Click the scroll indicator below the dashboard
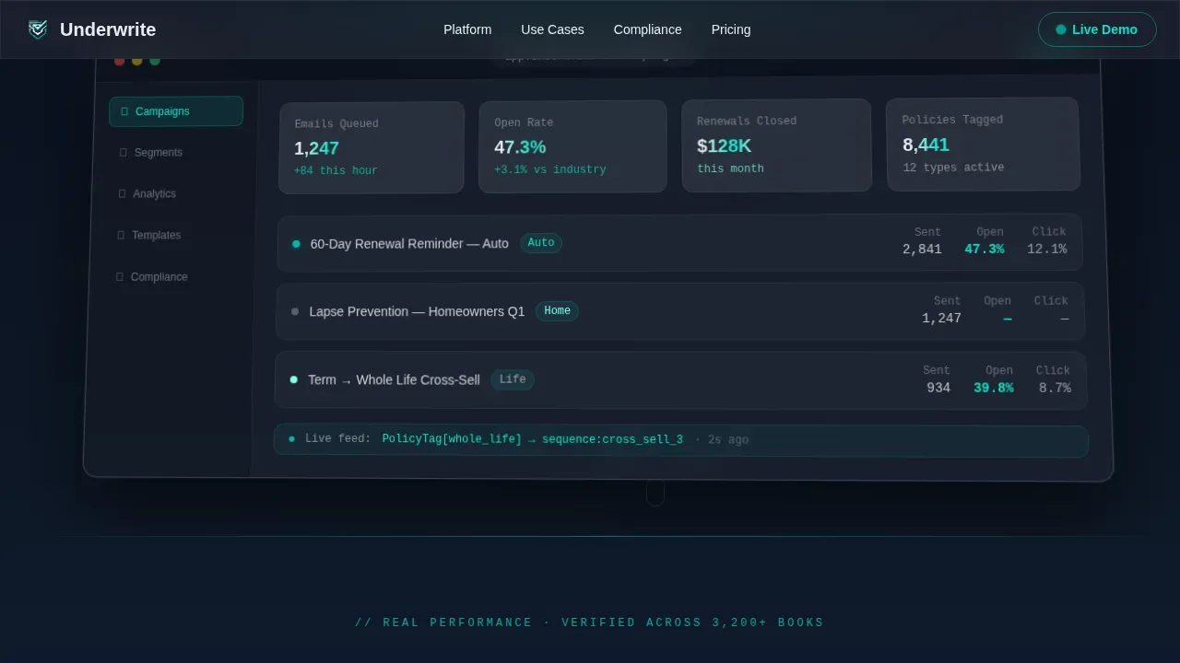 655,494
